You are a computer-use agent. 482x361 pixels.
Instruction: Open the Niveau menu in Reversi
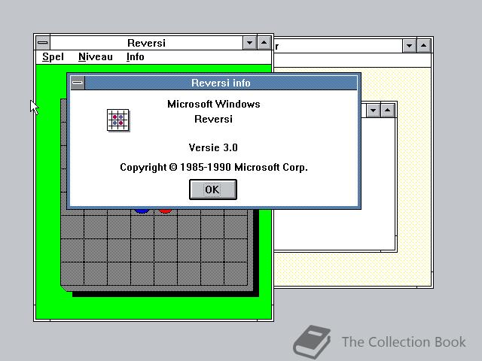96,57
